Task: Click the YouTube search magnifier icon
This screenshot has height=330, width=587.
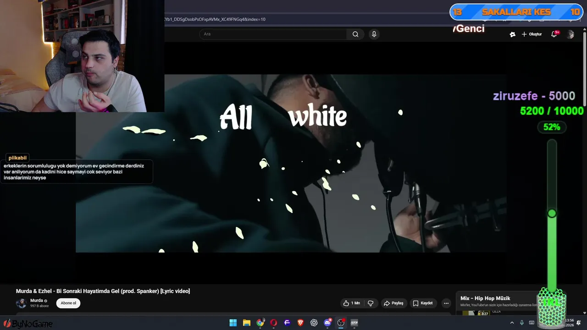Action: (x=355, y=34)
